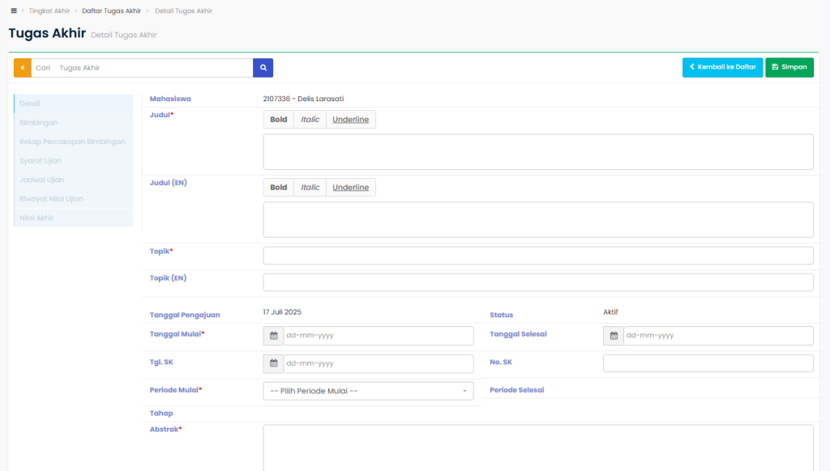Select the Nilai Akhir sidebar tab

click(36, 218)
